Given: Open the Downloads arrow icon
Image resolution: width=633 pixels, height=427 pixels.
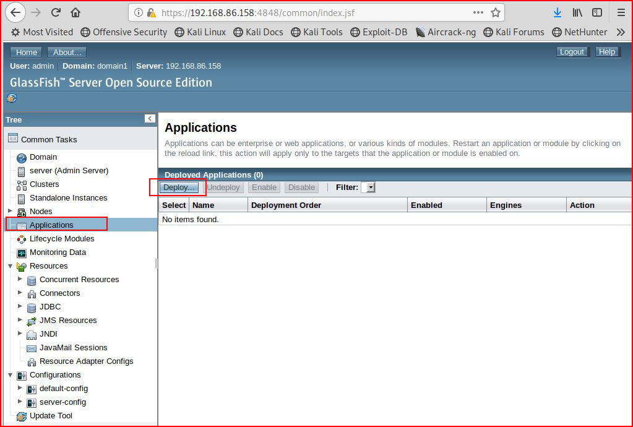Looking at the screenshot, I should pyautogui.click(x=558, y=12).
